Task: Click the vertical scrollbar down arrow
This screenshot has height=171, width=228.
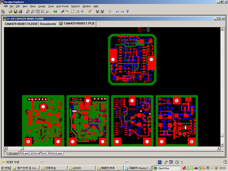Action: (222, 144)
